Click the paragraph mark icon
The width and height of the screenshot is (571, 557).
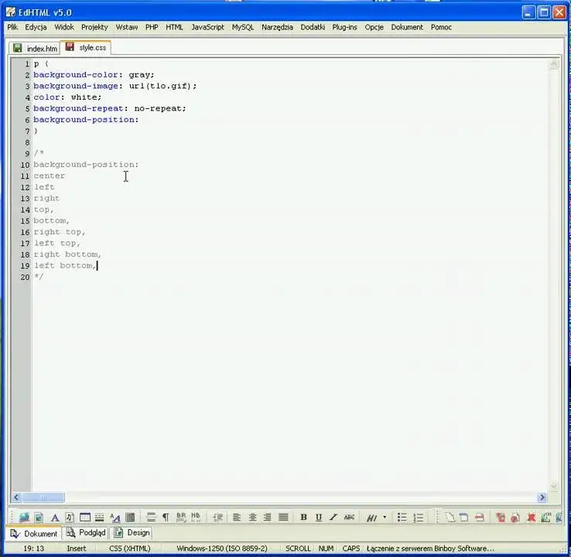pyautogui.click(x=166, y=517)
